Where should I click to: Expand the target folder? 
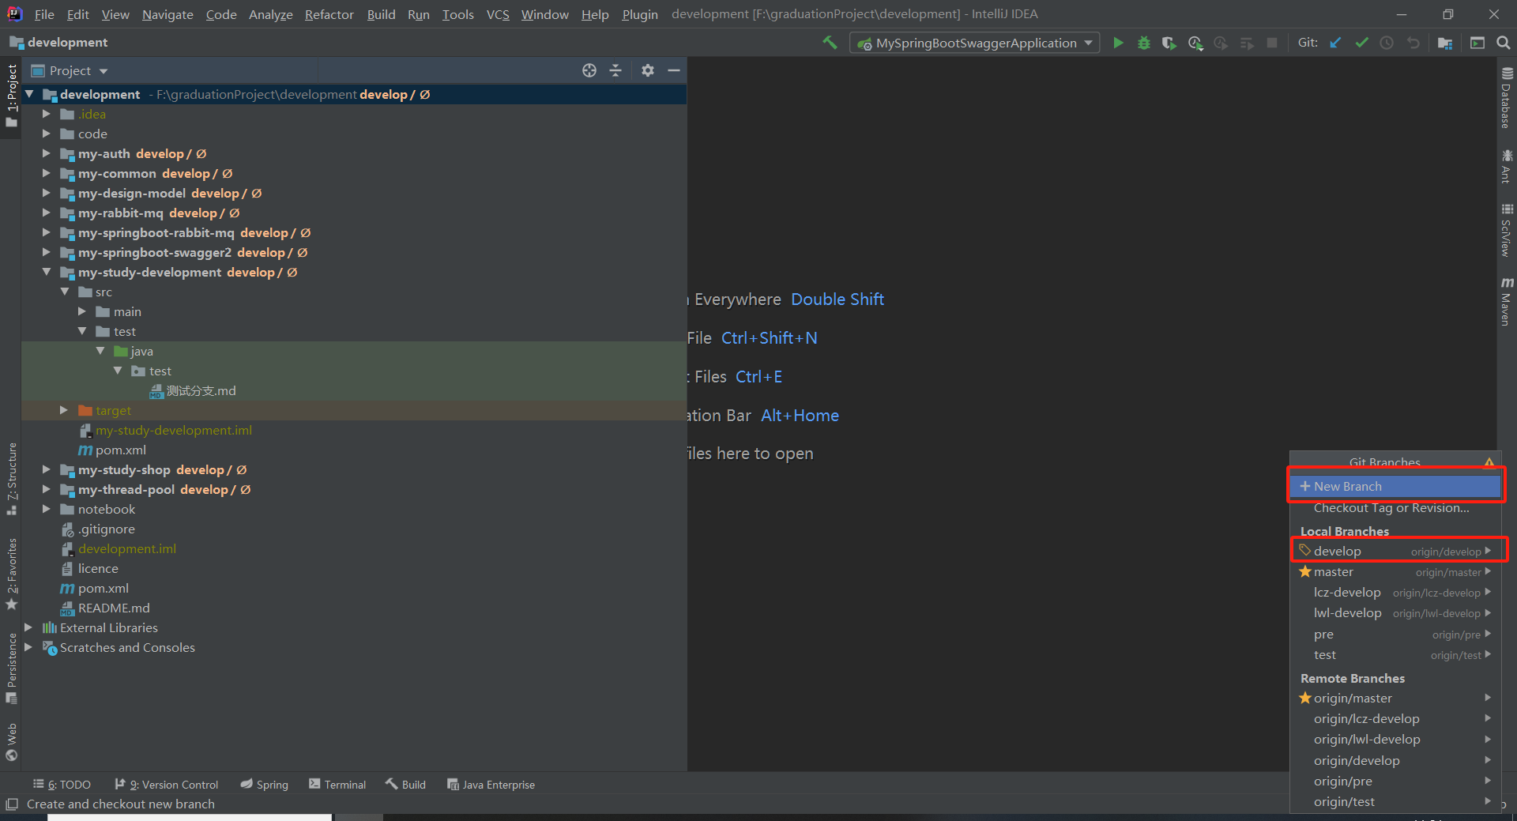64,410
